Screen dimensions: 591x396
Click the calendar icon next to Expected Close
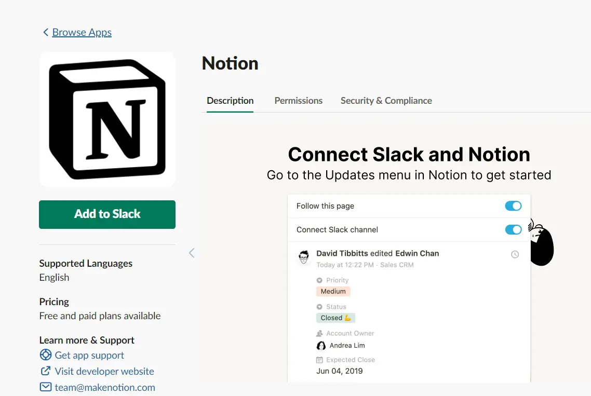(319, 360)
